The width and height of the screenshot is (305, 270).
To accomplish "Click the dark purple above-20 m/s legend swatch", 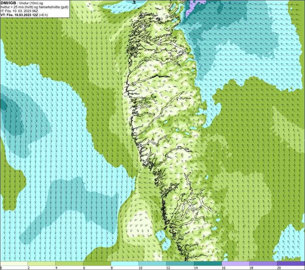I will coord(291,263).
